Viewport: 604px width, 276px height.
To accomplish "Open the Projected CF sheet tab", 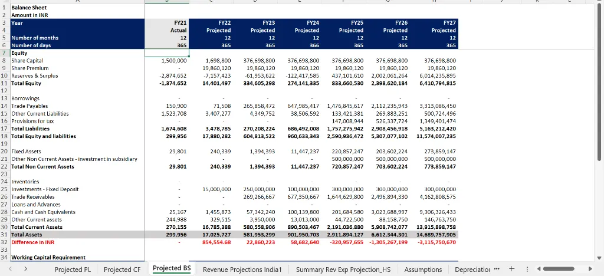I will point(122,270).
